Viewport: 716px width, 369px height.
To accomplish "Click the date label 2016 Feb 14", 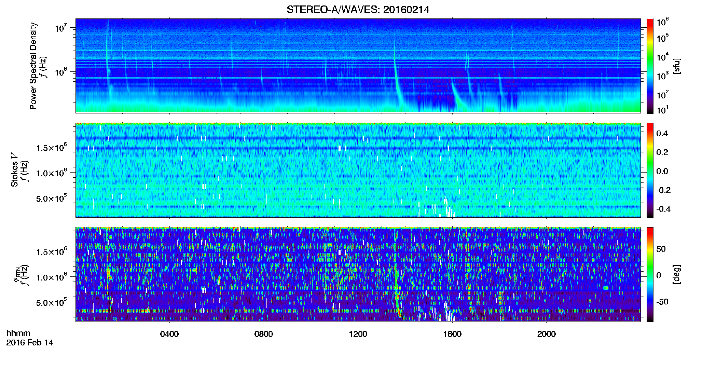I will 30,343.
